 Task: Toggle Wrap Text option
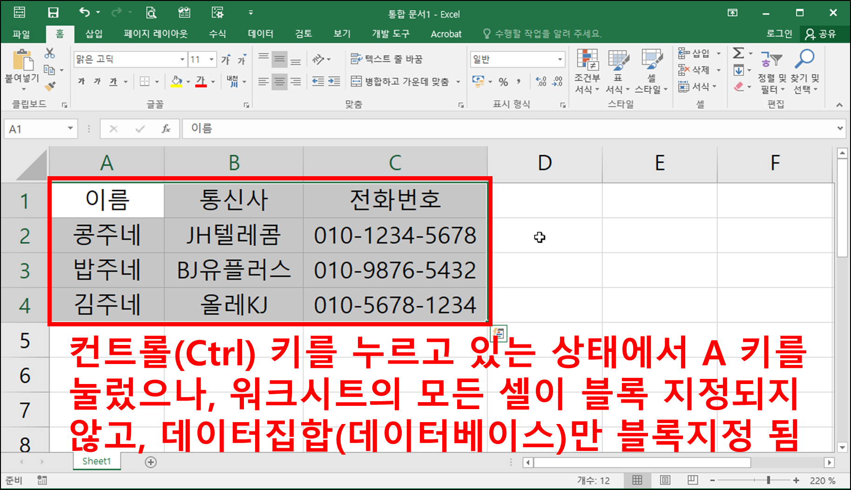coord(386,59)
